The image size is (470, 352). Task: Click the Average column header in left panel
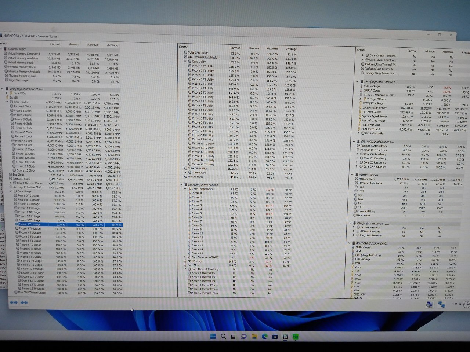(112, 45)
